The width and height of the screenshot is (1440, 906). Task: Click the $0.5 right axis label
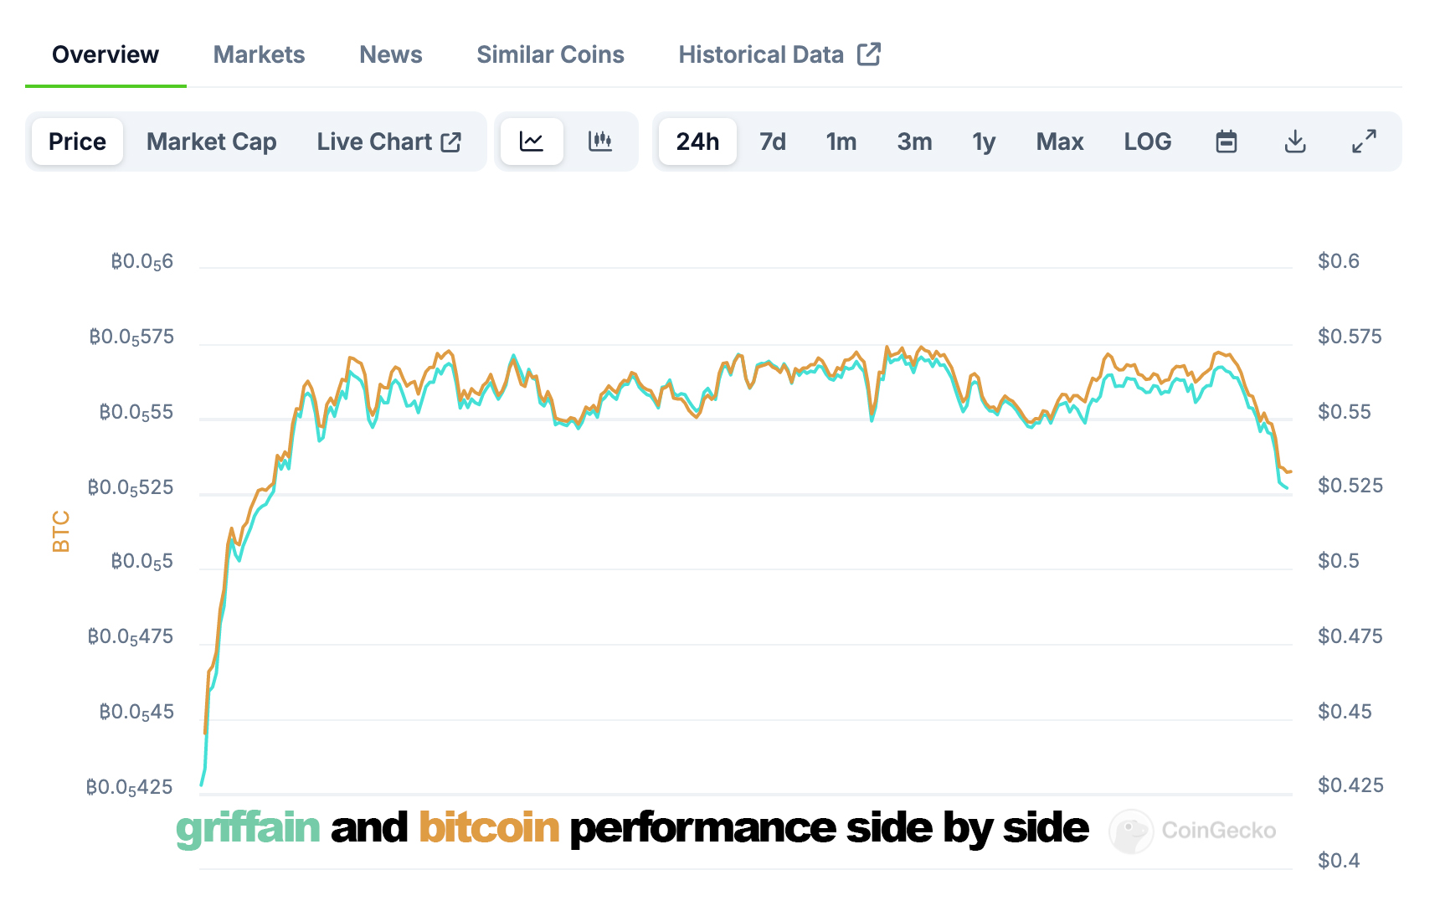pos(1338,561)
